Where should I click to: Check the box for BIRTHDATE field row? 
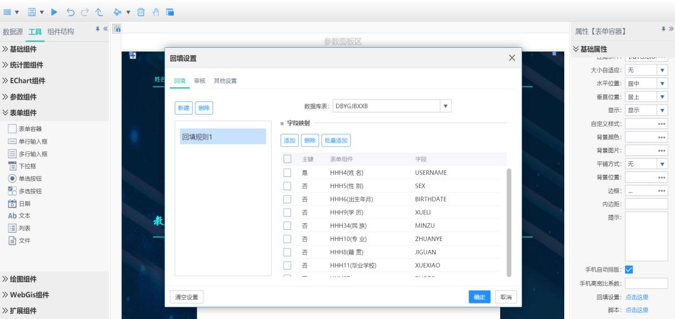[288, 199]
